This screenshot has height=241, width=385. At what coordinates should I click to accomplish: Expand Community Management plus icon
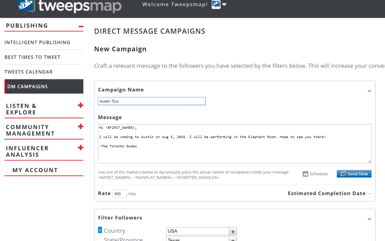(x=80, y=127)
